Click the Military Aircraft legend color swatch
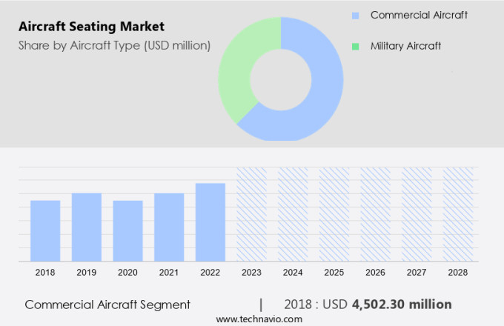The height and width of the screenshot is (326, 504). click(x=355, y=46)
